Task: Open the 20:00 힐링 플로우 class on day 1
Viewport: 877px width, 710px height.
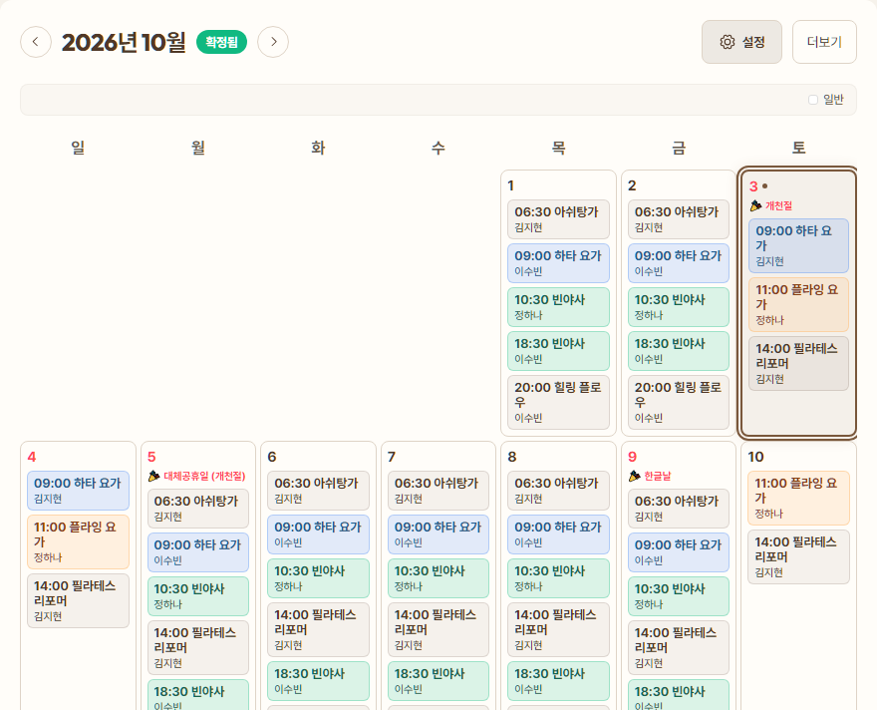Action: coord(558,402)
